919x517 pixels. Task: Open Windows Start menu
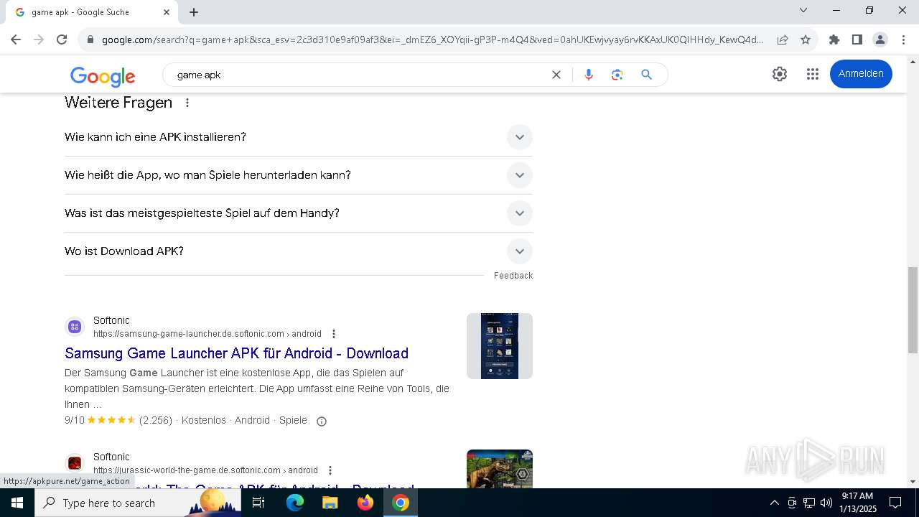(x=17, y=503)
